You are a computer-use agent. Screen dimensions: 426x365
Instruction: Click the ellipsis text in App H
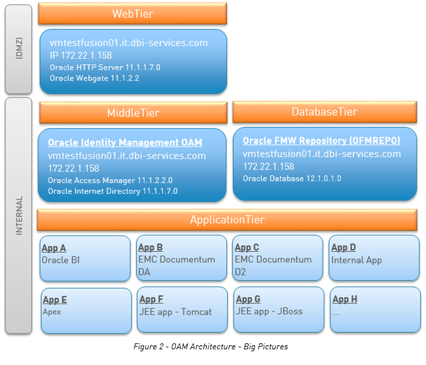click(336, 314)
